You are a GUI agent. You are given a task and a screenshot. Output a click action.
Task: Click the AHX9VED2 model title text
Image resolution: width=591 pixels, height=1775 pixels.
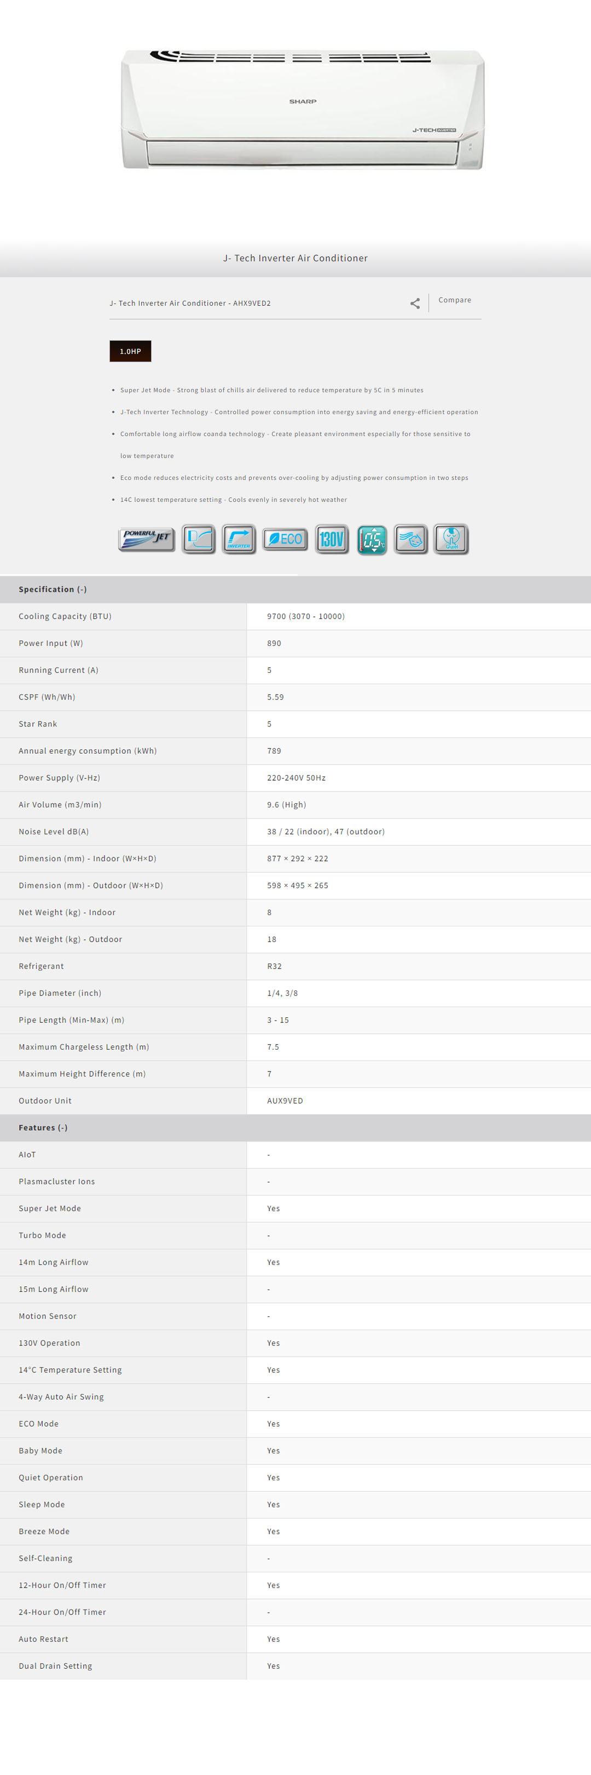tap(190, 303)
